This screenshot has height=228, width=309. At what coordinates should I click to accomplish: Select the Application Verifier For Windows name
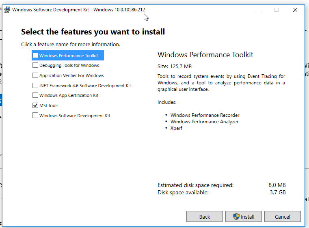pos(71,75)
